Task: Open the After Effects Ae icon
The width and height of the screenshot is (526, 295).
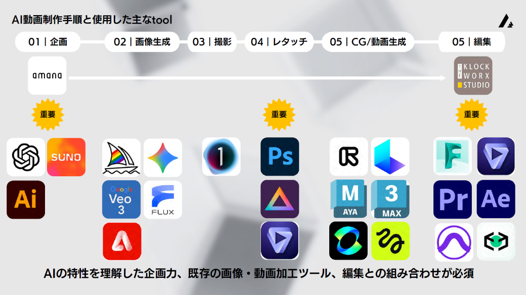Action: point(496,200)
